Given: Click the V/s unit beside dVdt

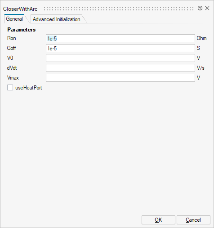Looking at the screenshot, I should click(201, 68).
